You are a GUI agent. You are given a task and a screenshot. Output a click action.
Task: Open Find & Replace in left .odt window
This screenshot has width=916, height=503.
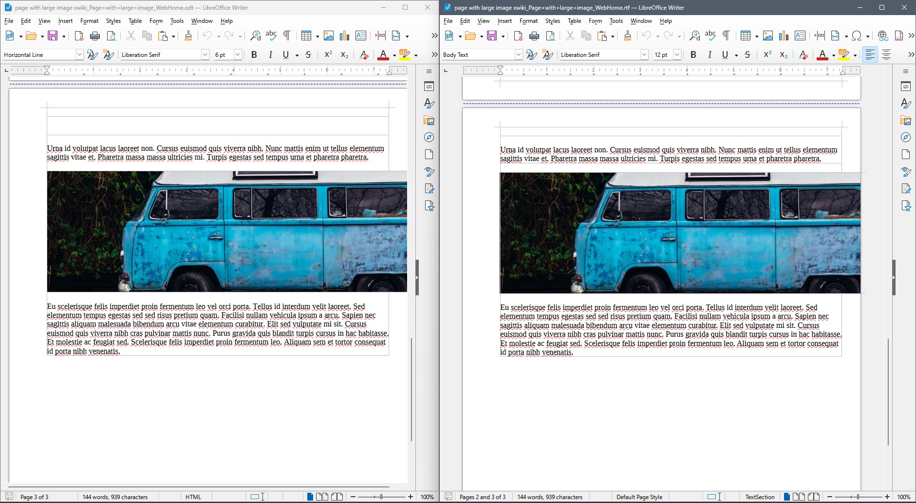tap(255, 36)
